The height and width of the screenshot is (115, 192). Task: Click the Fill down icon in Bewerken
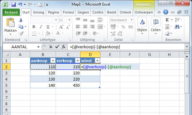point(167,27)
